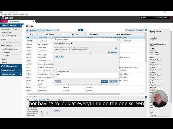Select the 'Ahmed, Imran' client row
173x129 pixels.
[85, 48]
